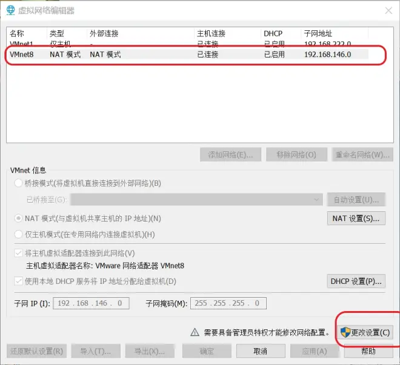Click the 主机连接 column header
Viewport: 400px width, 365px height.
[x=212, y=33]
